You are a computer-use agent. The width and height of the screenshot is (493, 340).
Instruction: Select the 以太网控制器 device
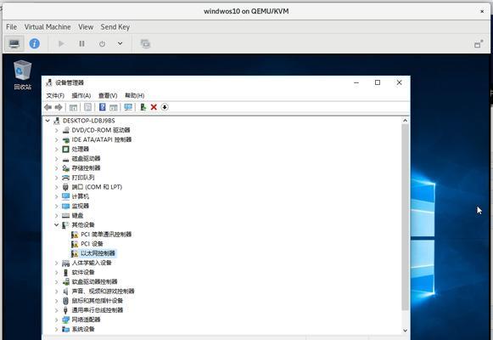pyautogui.click(x=98, y=253)
